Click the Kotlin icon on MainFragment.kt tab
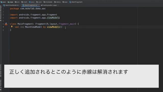The width and height of the screenshot is (163, 92). [x=23, y=5]
